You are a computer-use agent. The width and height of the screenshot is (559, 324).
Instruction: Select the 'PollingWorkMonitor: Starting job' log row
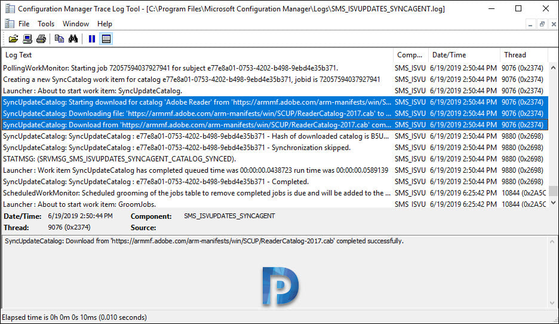(275, 68)
